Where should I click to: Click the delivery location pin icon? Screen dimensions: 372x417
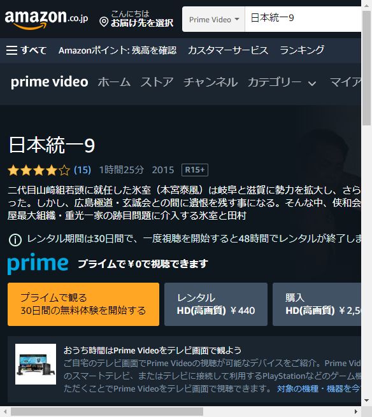pyautogui.click(x=104, y=22)
